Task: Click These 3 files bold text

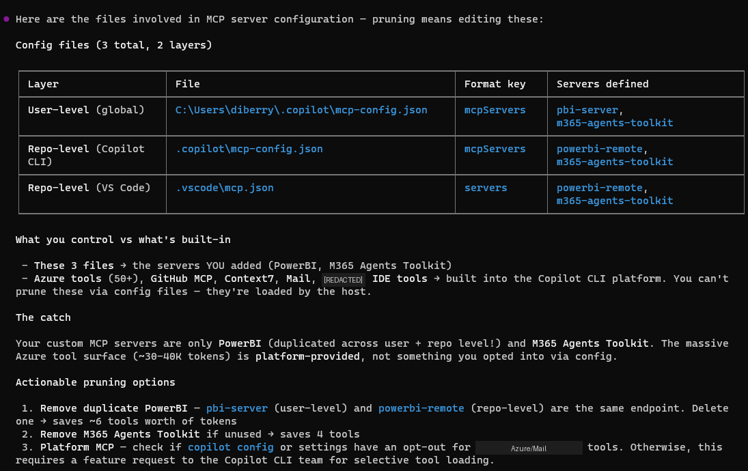Action: point(74,266)
